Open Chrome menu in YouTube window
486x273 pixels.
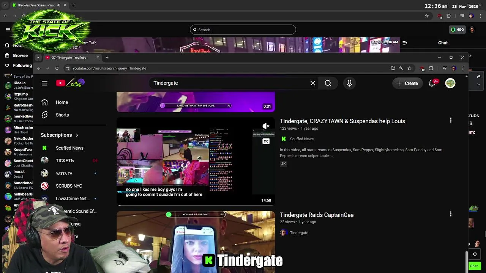click(463, 68)
